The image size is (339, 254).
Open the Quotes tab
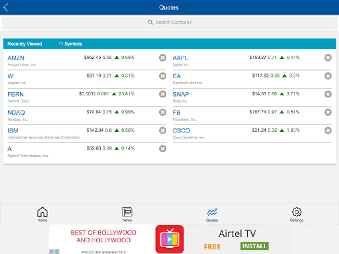click(x=212, y=214)
